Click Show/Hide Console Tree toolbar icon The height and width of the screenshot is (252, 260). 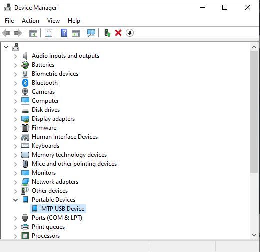point(33,33)
